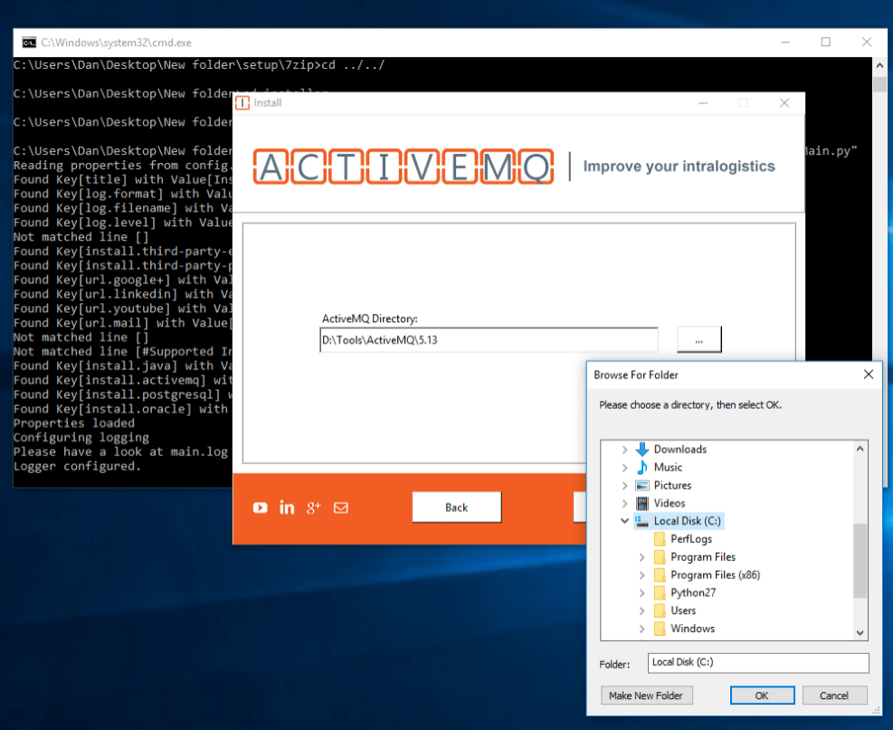Click the Downloads folder icon
The width and height of the screenshot is (893, 730).
[642, 450]
